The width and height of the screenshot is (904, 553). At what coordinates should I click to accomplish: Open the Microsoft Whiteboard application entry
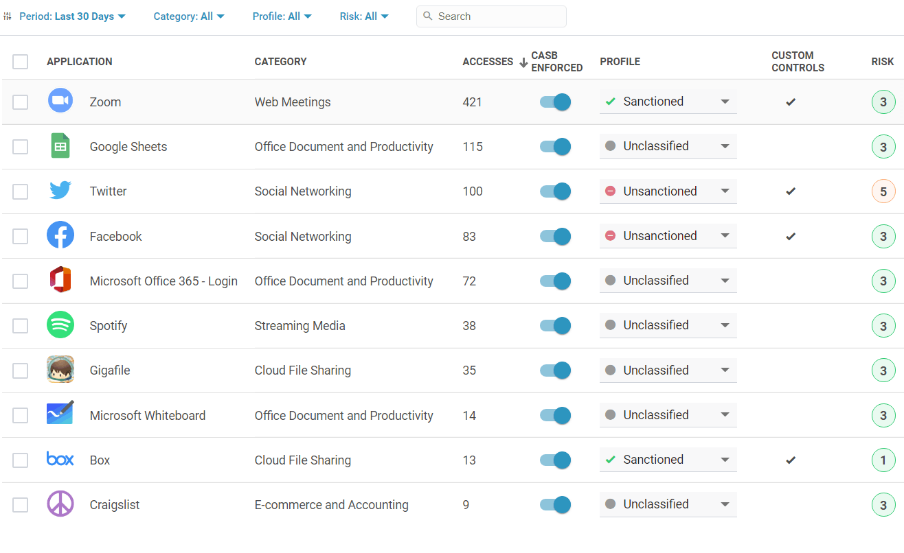[148, 416]
